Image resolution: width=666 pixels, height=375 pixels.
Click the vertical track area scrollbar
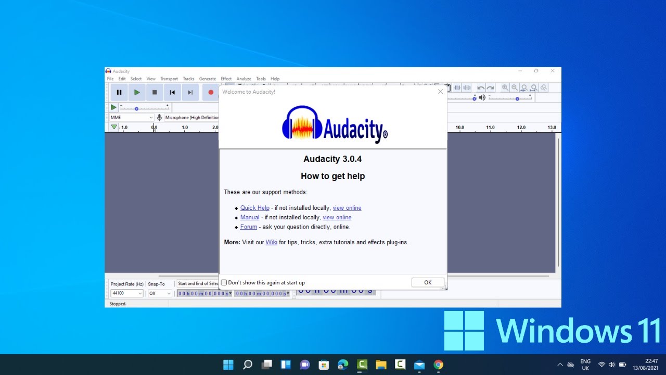pos(557,203)
